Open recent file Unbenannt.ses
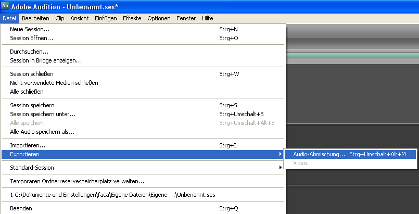Image resolution: width=419 pixels, height=214 pixels. click(143, 195)
